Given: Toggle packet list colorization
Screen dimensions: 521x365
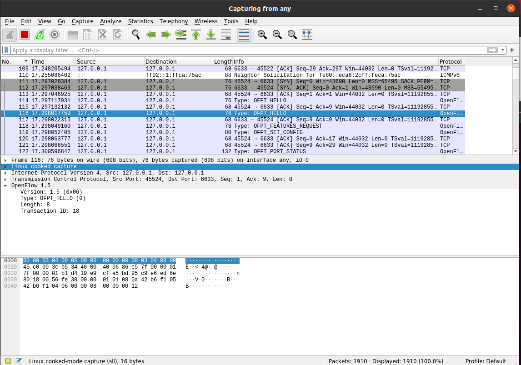Looking at the screenshot, I should point(244,35).
